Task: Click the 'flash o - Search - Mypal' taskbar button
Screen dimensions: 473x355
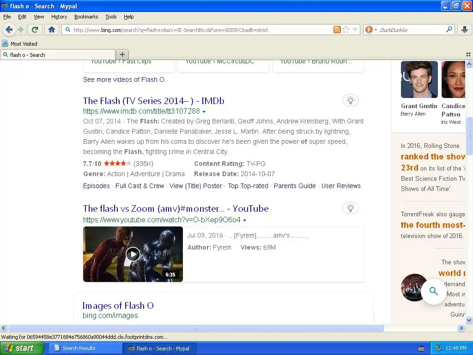Action: [x=159, y=349]
